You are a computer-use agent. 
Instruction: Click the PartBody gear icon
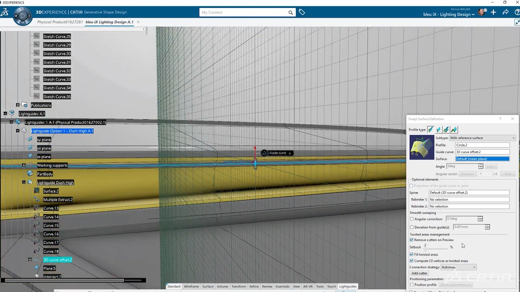pos(30,174)
